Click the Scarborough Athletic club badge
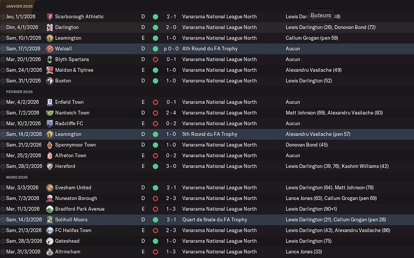The height and width of the screenshot is (258, 414). coord(49,16)
